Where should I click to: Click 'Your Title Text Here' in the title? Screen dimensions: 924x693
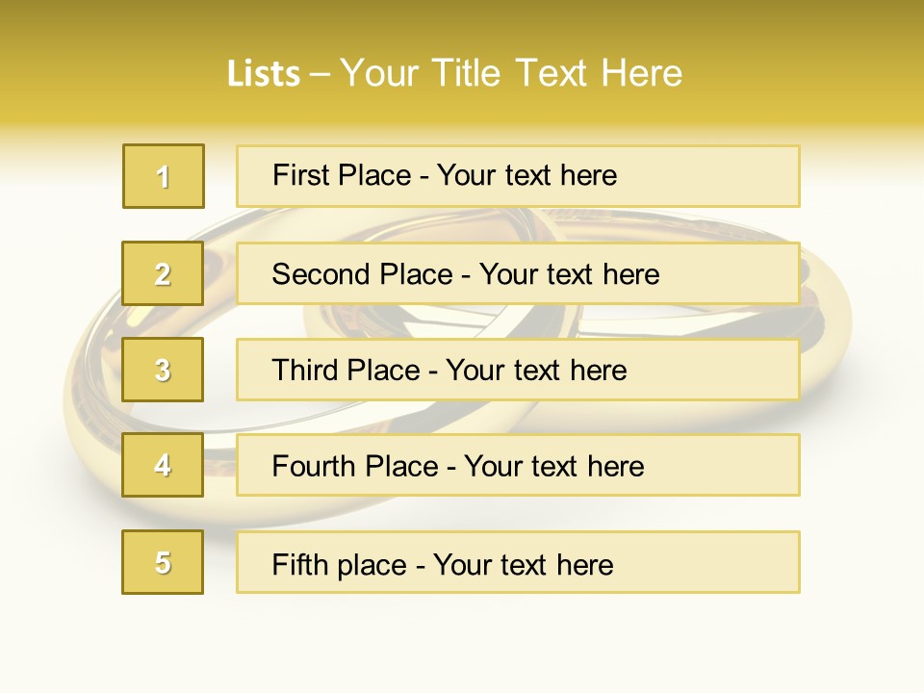point(510,74)
